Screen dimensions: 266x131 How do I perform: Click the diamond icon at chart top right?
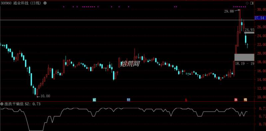click(247, 3)
